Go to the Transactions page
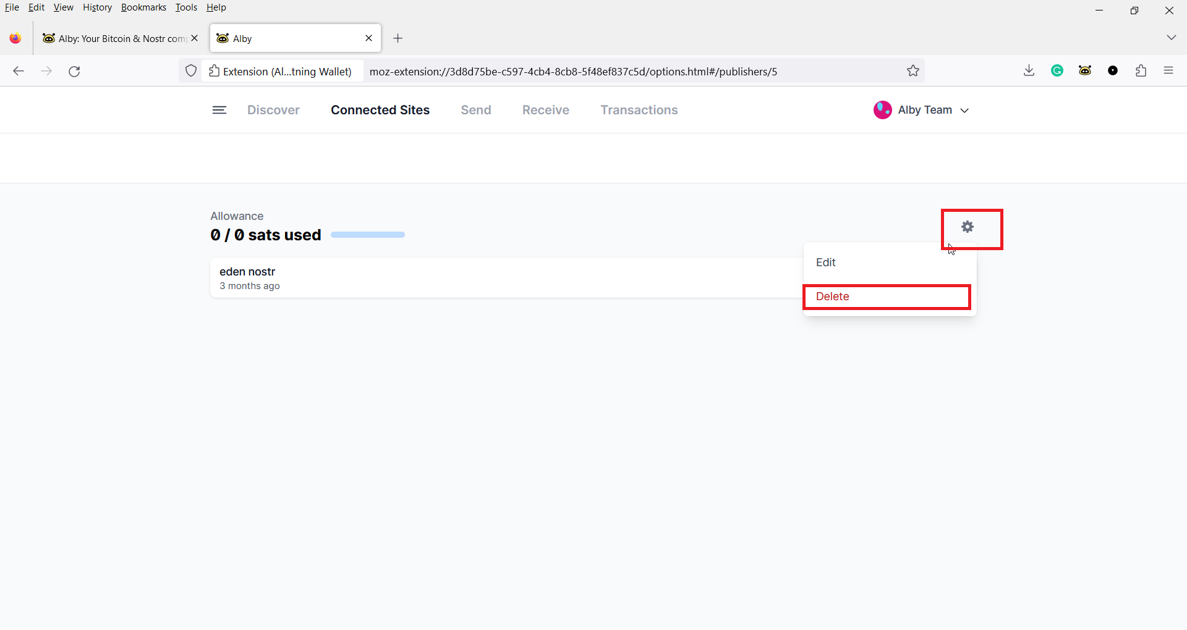The width and height of the screenshot is (1187, 630). pos(639,110)
